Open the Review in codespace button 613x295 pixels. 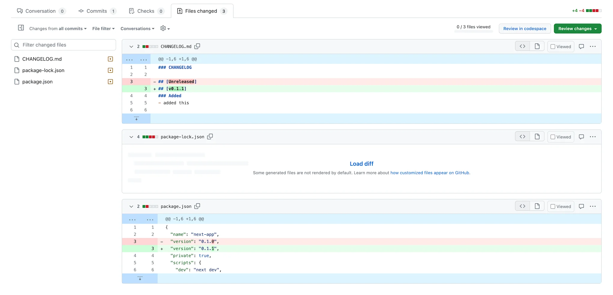(525, 28)
